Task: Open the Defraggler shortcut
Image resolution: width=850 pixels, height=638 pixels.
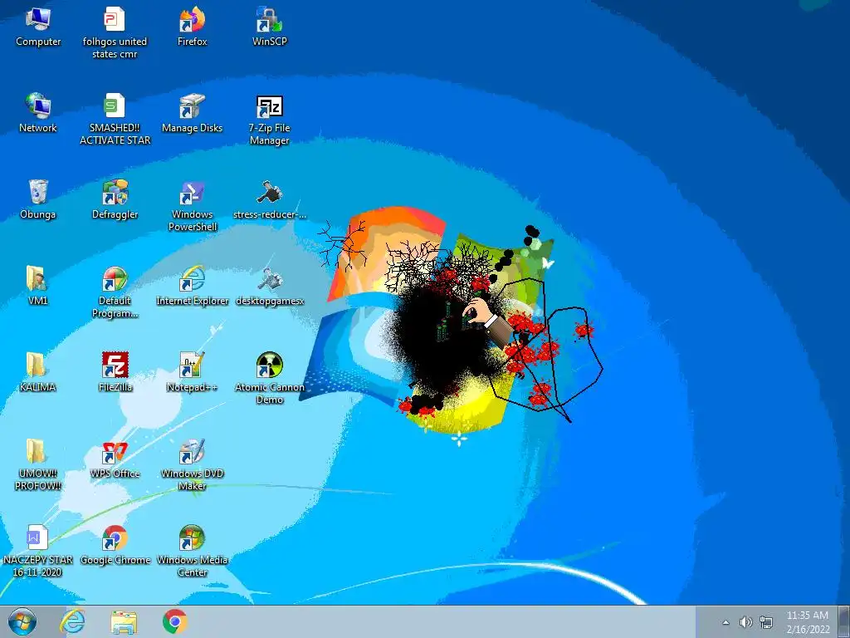Action: [115, 199]
